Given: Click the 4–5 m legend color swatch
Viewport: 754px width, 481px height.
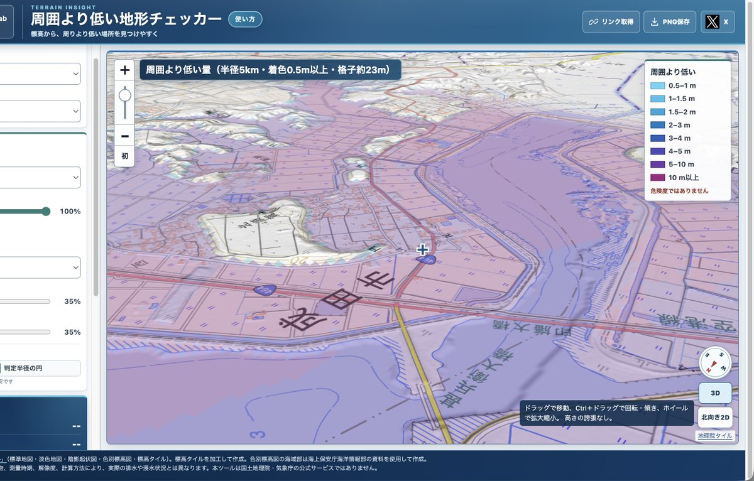Looking at the screenshot, I should [x=657, y=151].
